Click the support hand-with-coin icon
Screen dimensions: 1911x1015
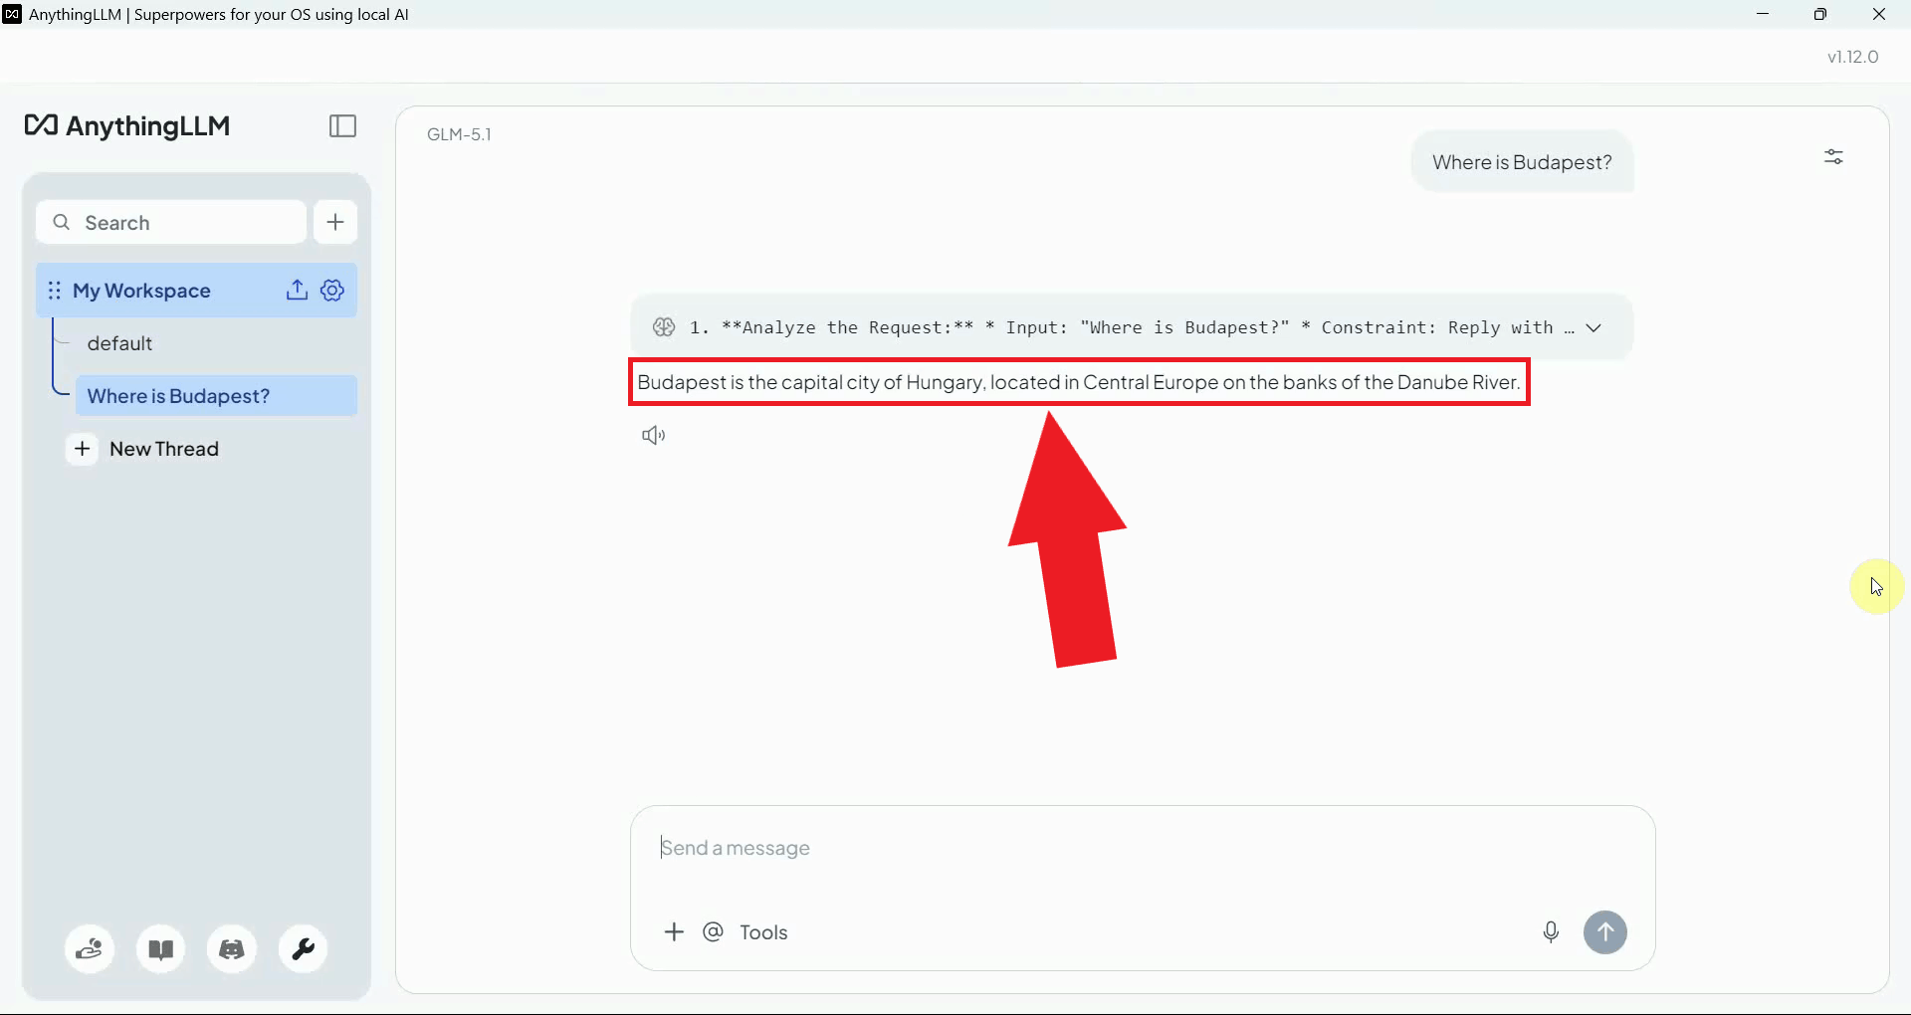pyautogui.click(x=90, y=949)
